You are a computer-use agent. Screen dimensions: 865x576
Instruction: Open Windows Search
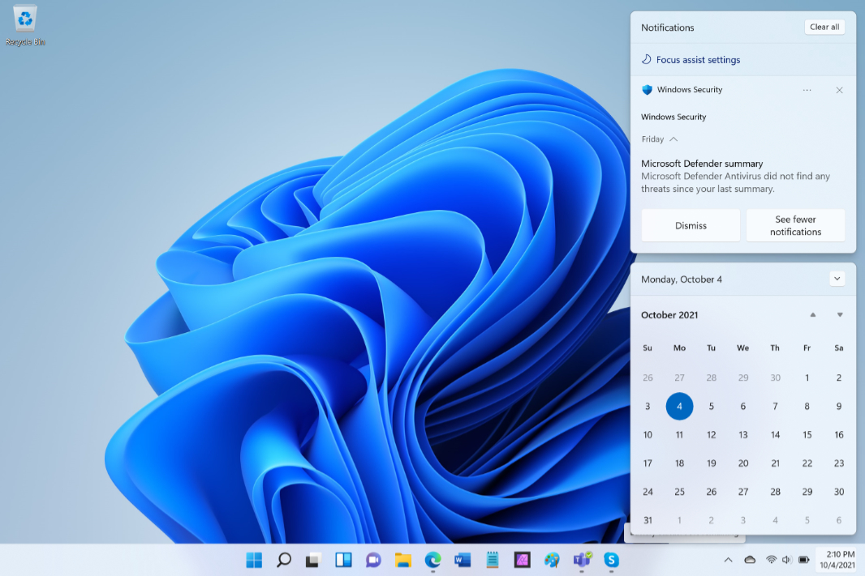284,560
